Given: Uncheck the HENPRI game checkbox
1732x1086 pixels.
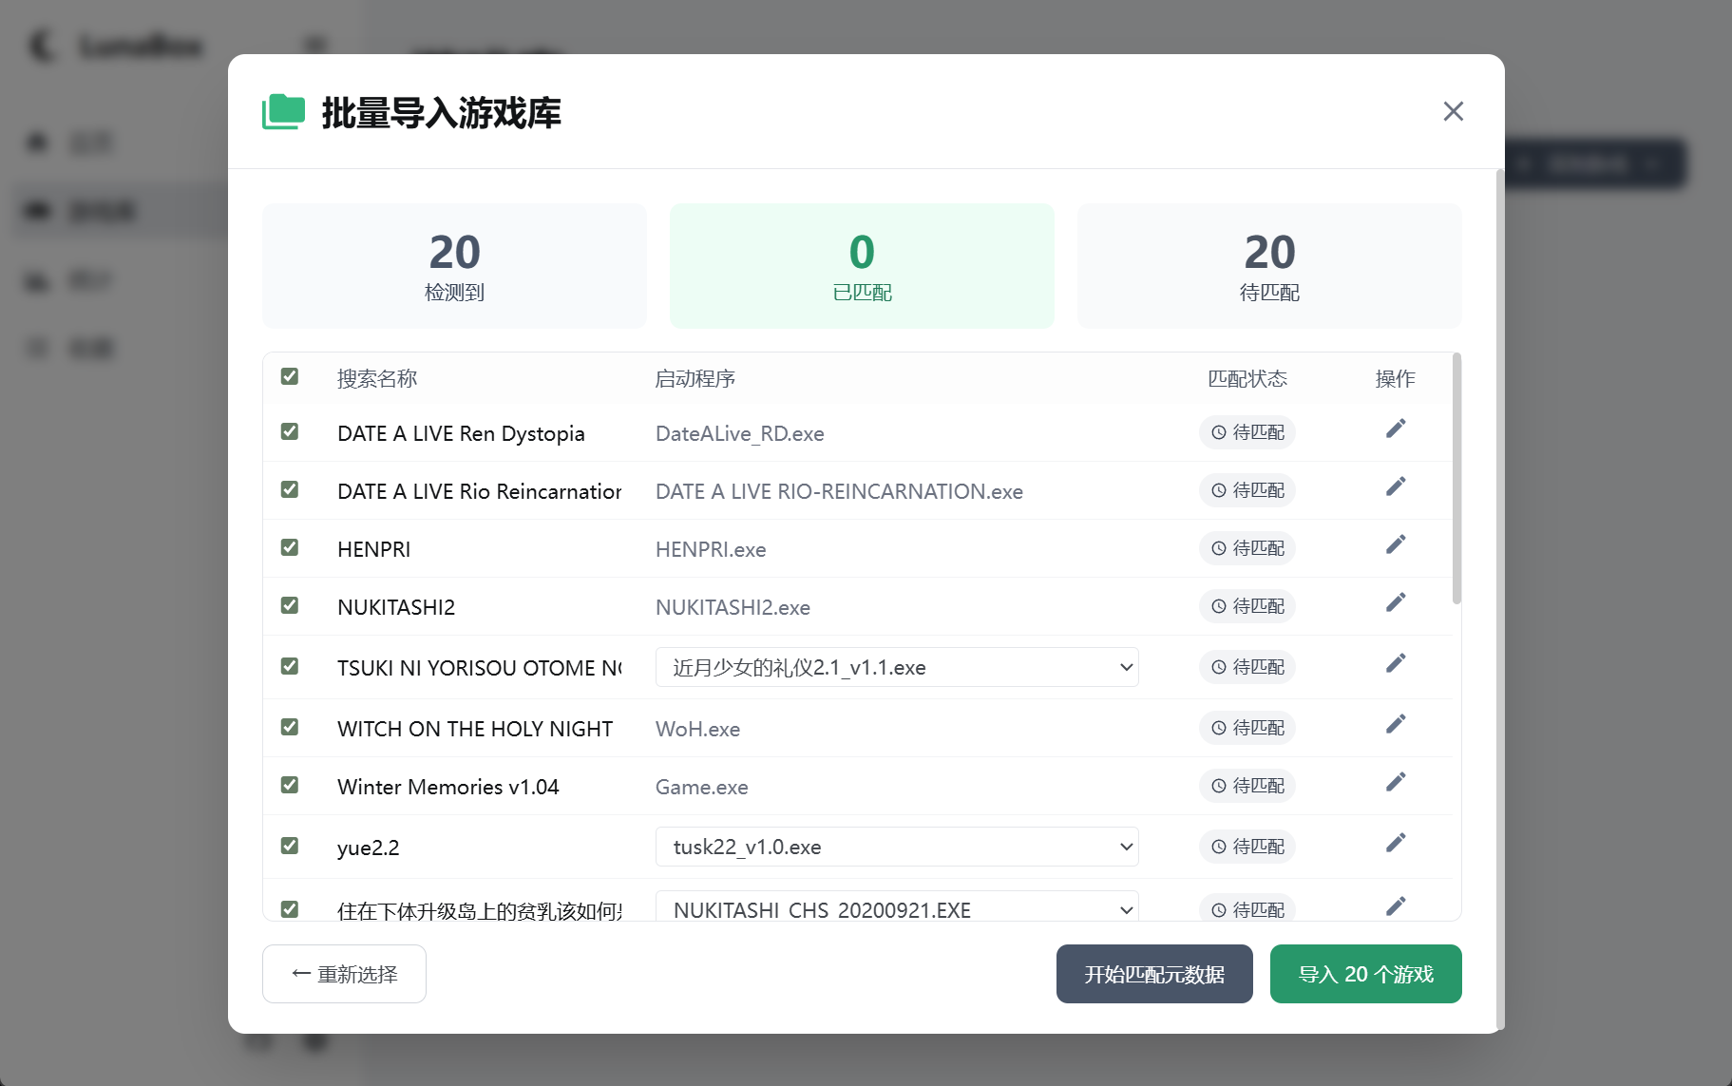Looking at the screenshot, I should pyautogui.click(x=290, y=548).
